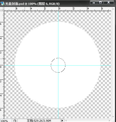Click the 光盘封面.psd title bar text
Screen dimensions: 116x122
tap(32, 4)
